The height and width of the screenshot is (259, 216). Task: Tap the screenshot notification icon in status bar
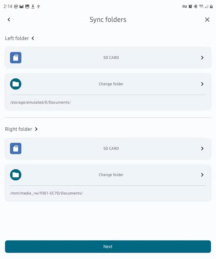click(x=28, y=6)
